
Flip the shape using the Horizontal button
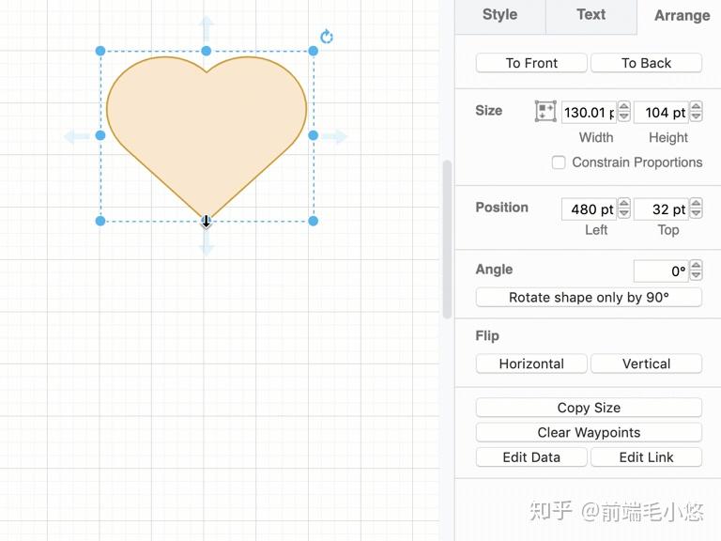click(531, 363)
